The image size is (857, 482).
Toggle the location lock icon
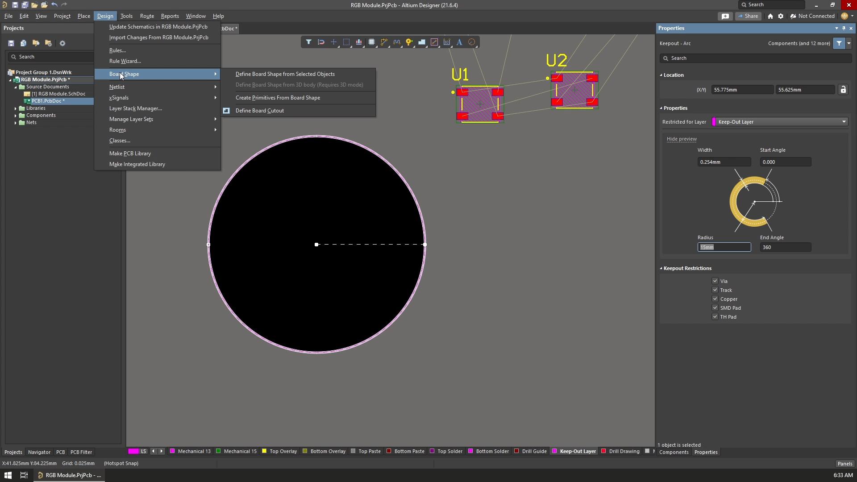coord(843,90)
